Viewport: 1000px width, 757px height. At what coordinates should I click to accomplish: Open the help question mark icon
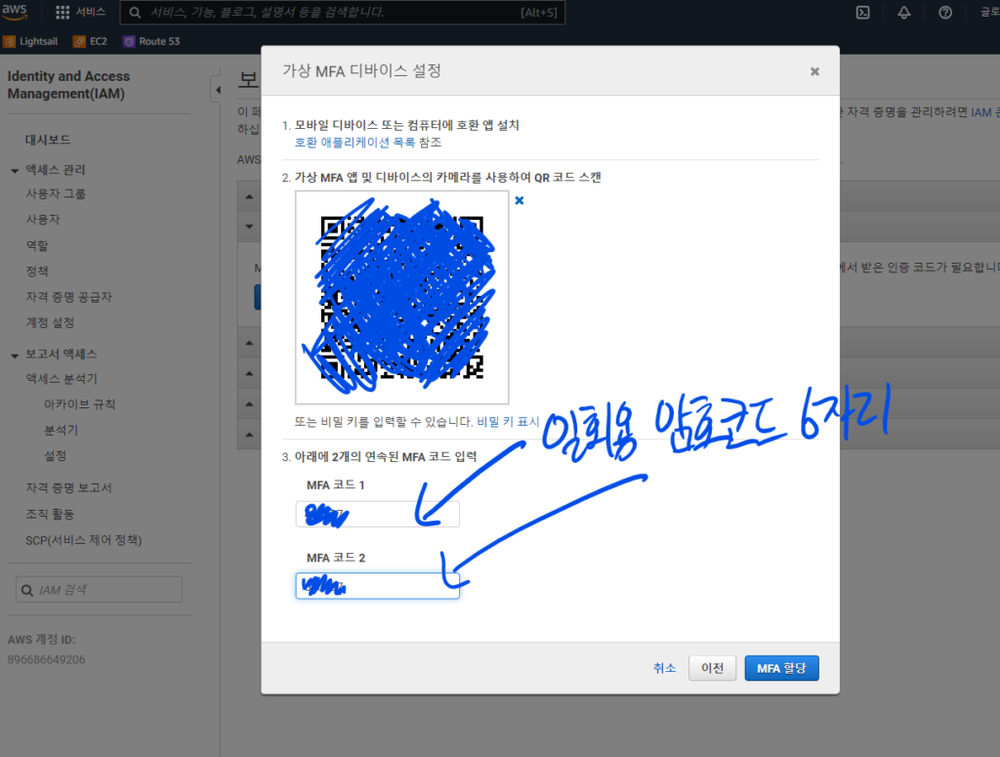[945, 12]
